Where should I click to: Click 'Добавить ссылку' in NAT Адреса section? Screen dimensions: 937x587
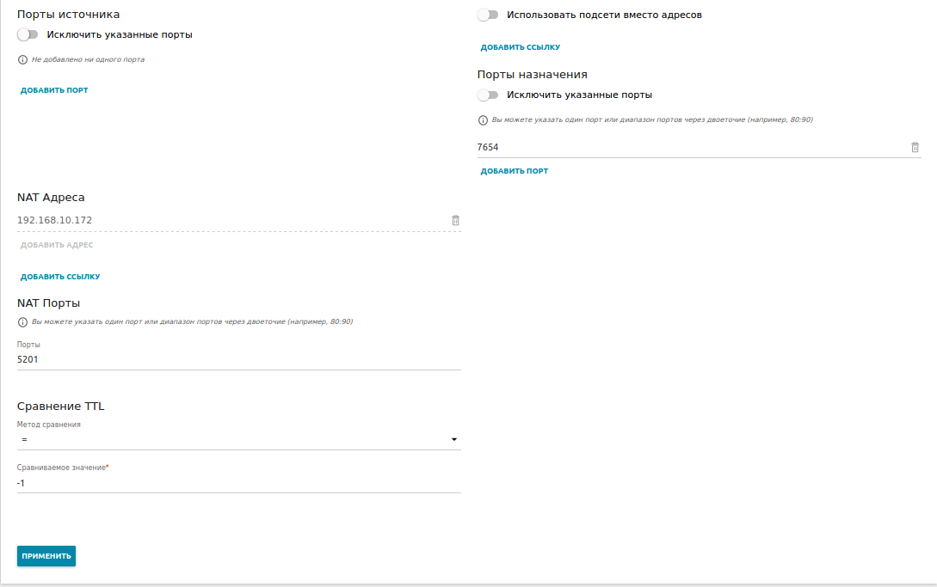60,277
